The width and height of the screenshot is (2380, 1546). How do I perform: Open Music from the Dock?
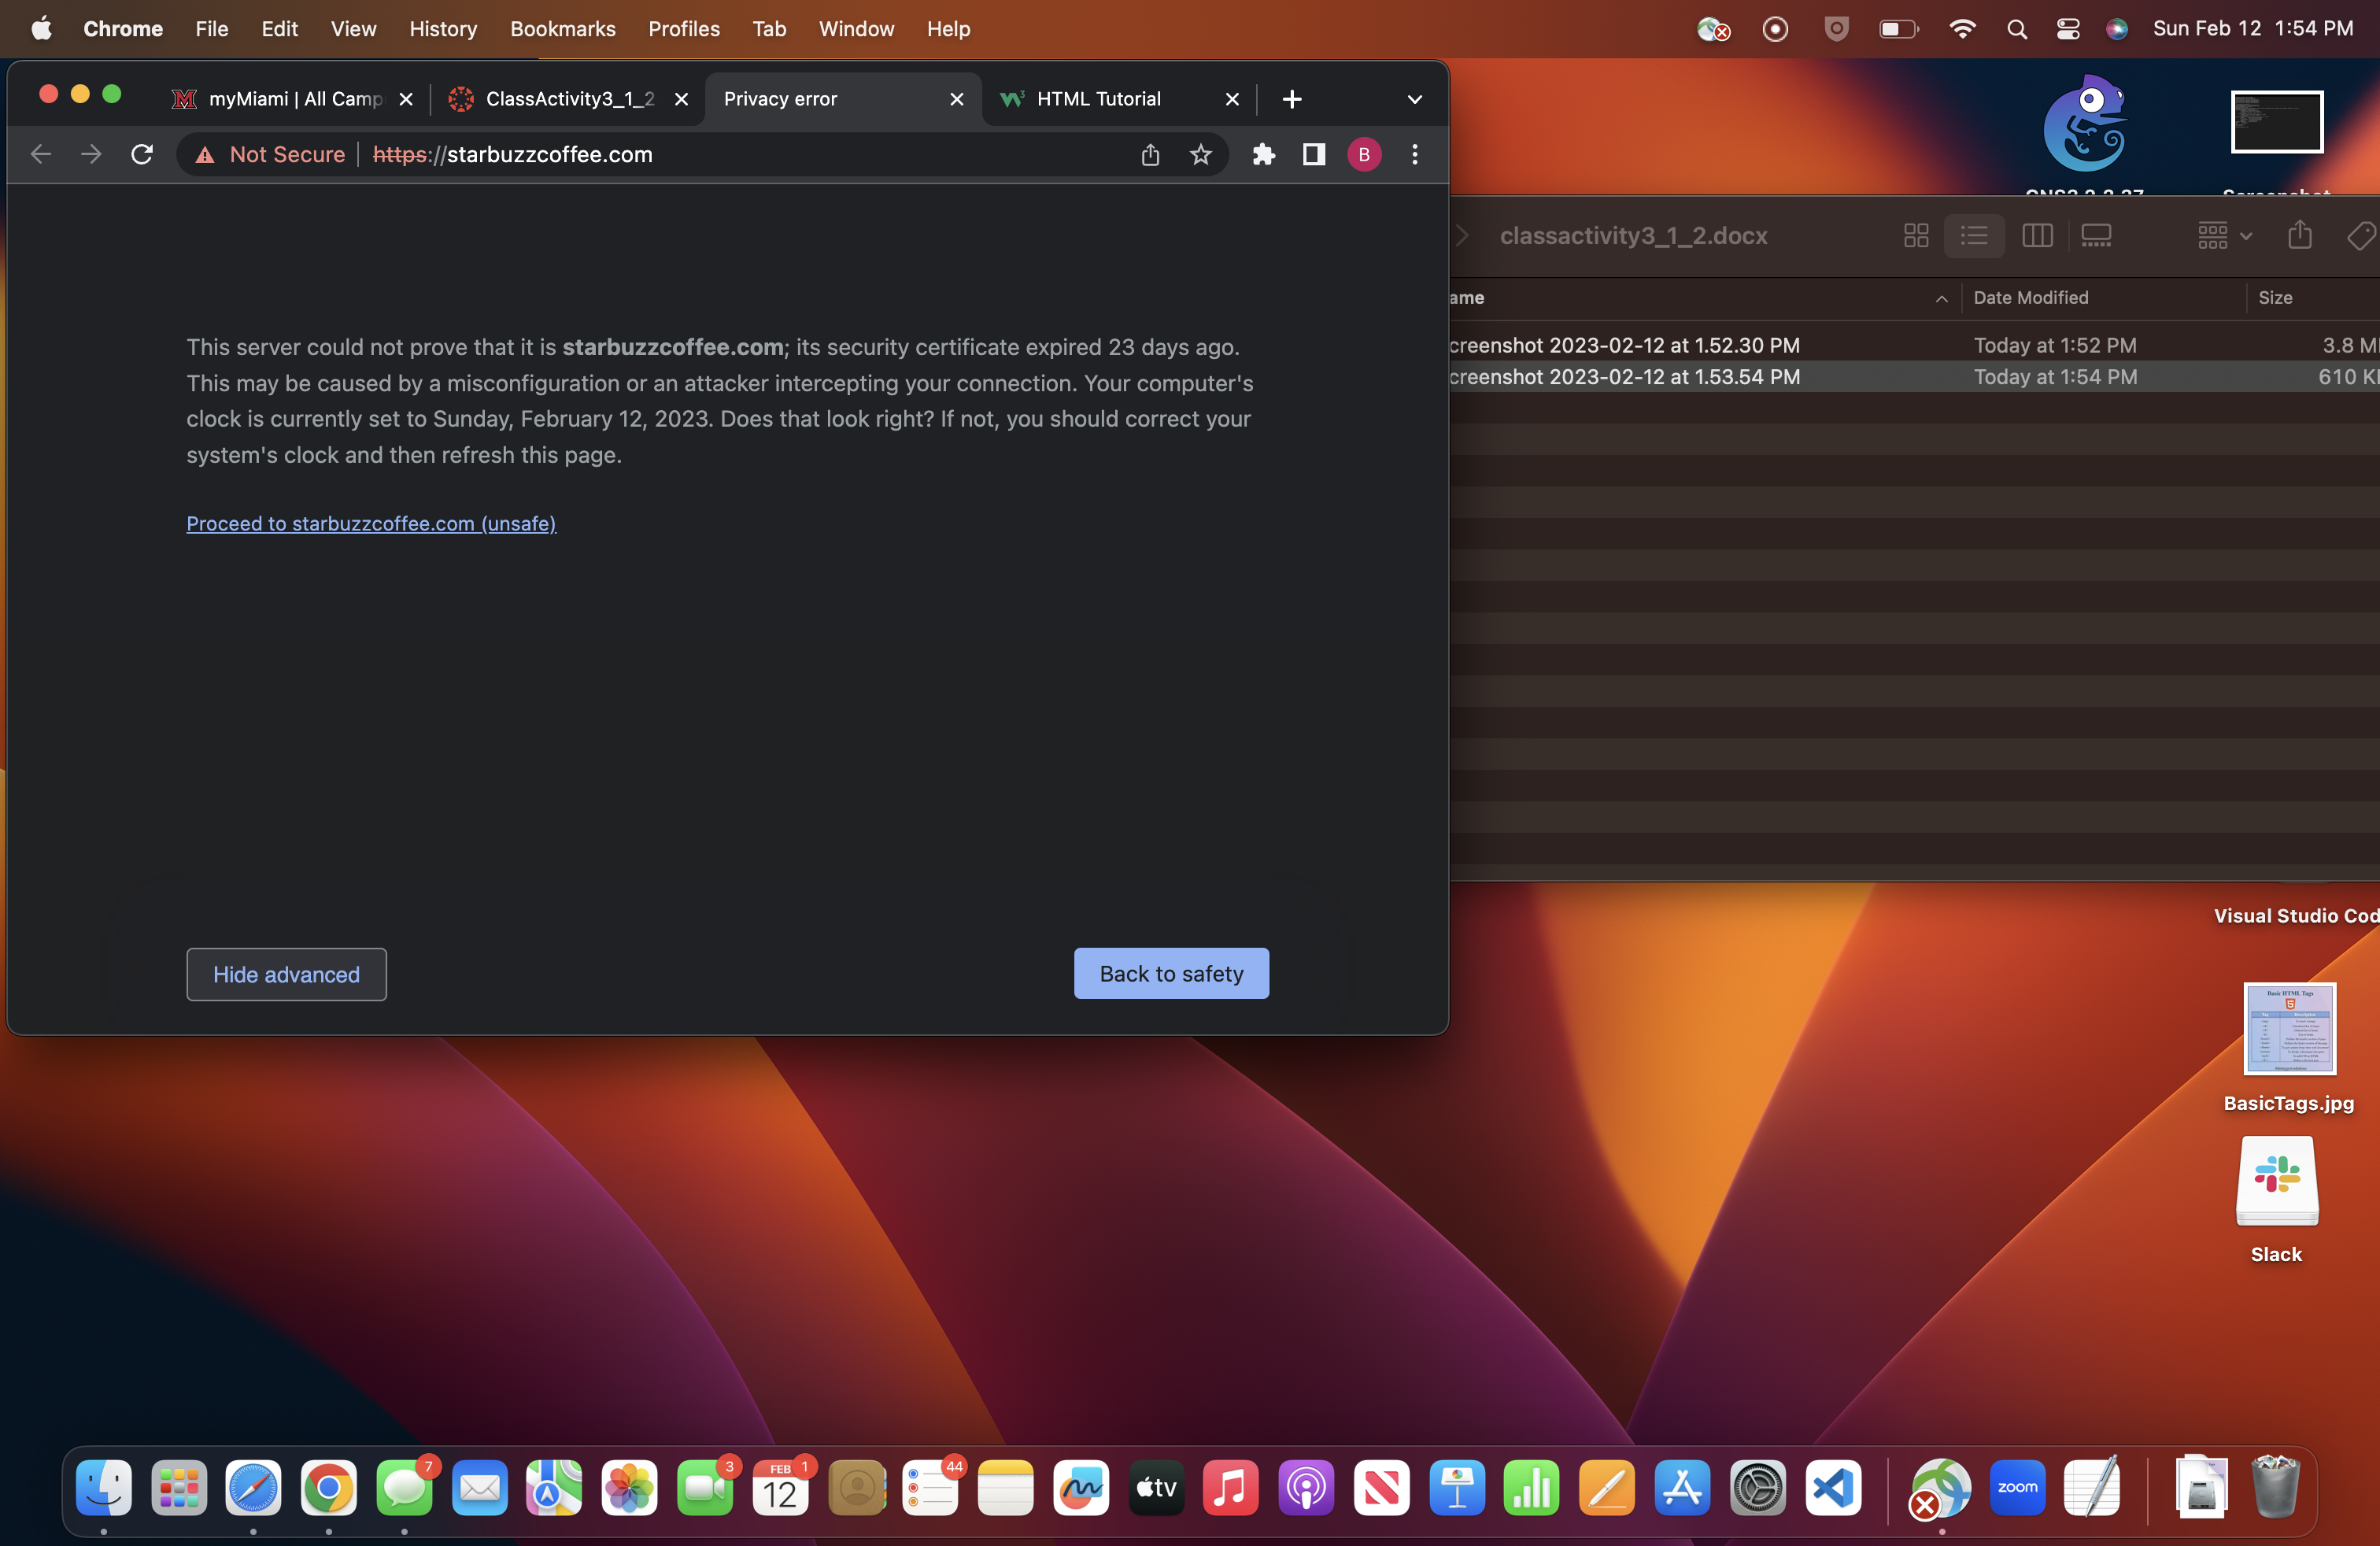point(1231,1488)
